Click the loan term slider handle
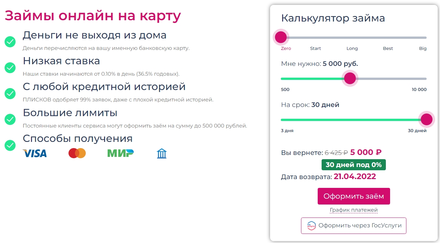Viewport: 440px width, 243px height. point(427,120)
